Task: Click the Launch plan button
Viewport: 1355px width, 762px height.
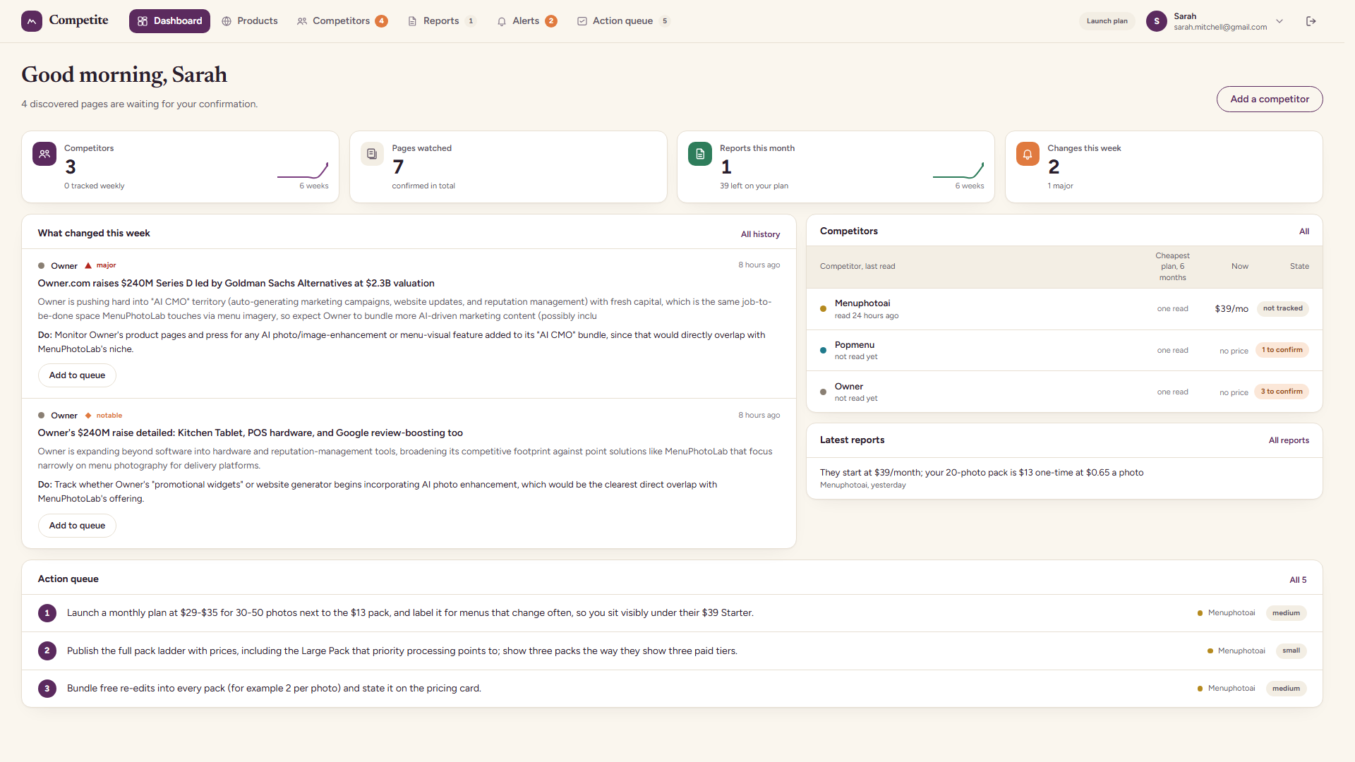Action: point(1107,21)
